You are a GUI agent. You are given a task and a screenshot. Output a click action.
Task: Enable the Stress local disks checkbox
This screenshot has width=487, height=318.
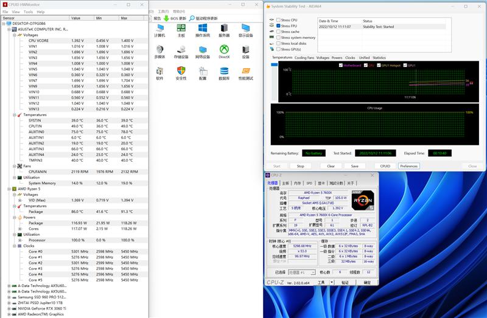[278, 43]
